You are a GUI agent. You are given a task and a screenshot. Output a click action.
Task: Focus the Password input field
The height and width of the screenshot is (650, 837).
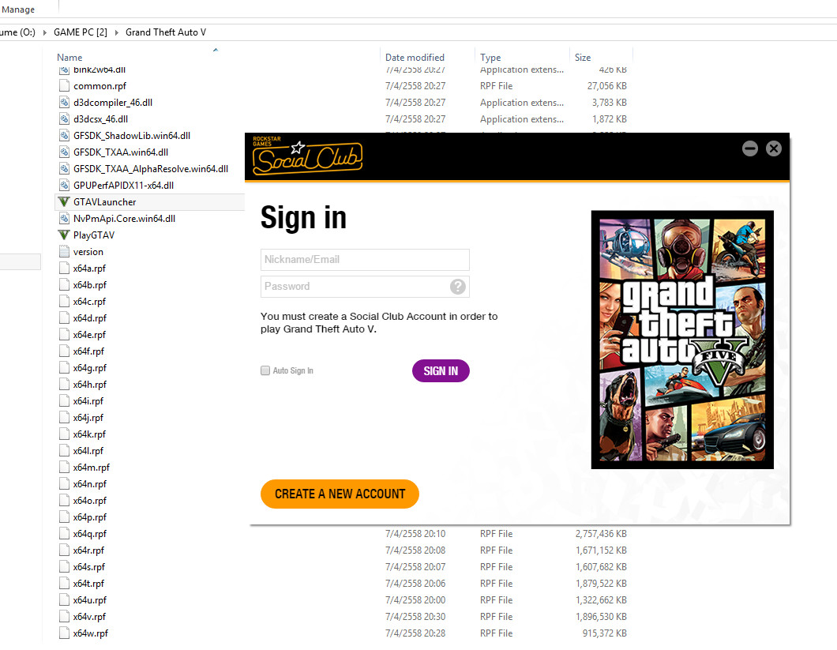tap(365, 286)
